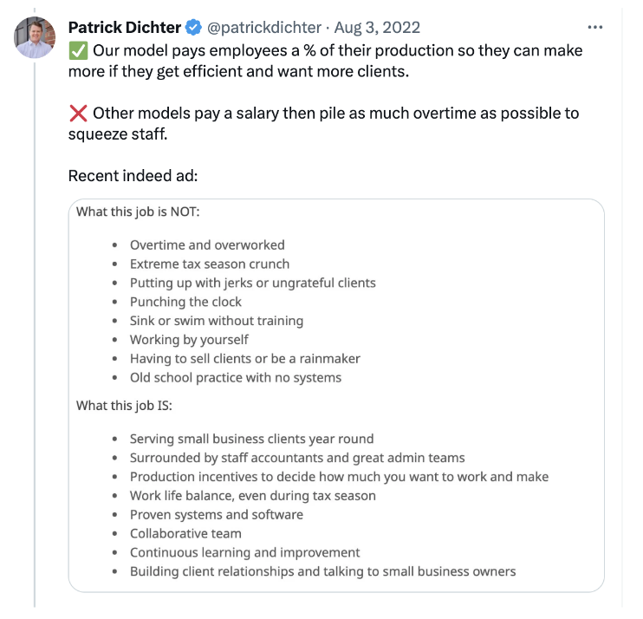This screenshot has height=619, width=643.
Task: Click the 'Proven systems and software' line
Action: (x=217, y=515)
